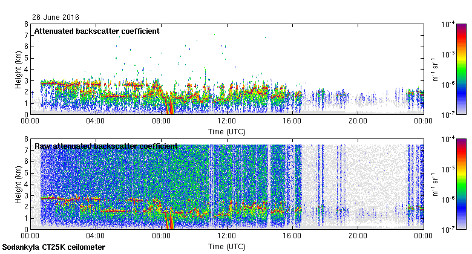
Task: Click the 4 km height tick on the bottom plot
Action: pyautogui.click(x=26, y=184)
